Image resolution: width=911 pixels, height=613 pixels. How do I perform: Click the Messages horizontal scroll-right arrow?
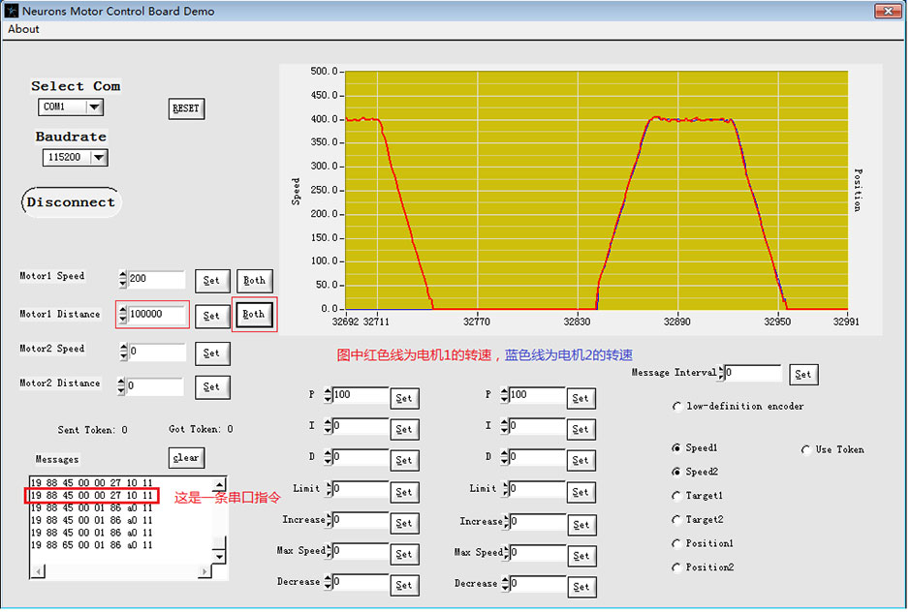click(x=204, y=571)
